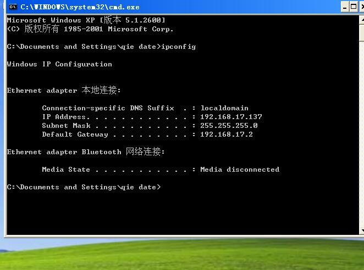Click the localdomain DNS suffix value
364x270 pixels.
pos(224,108)
